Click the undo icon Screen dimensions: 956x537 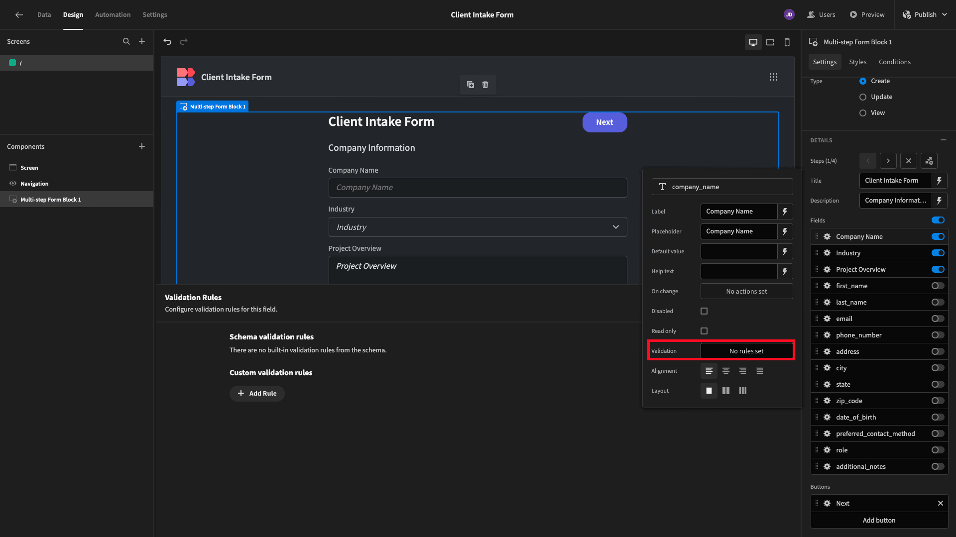167,42
